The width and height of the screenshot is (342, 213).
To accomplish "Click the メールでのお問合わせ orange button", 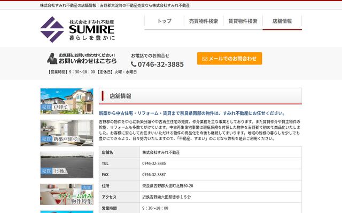I will point(229,59).
